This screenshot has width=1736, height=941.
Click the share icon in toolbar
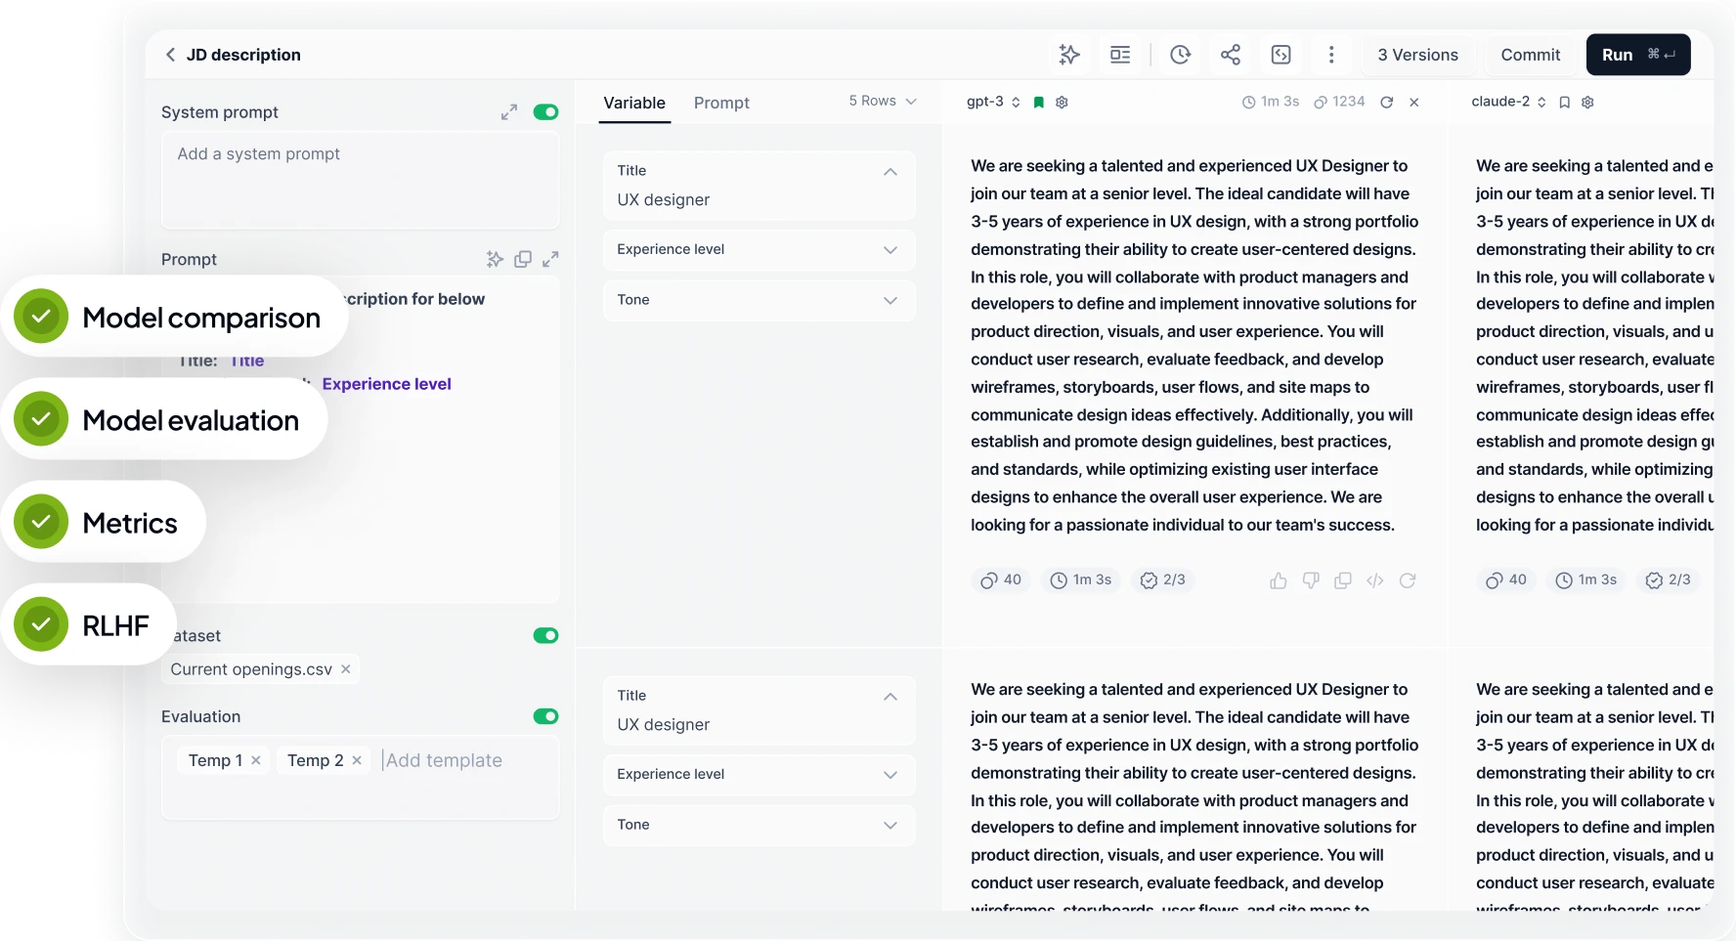[1231, 55]
